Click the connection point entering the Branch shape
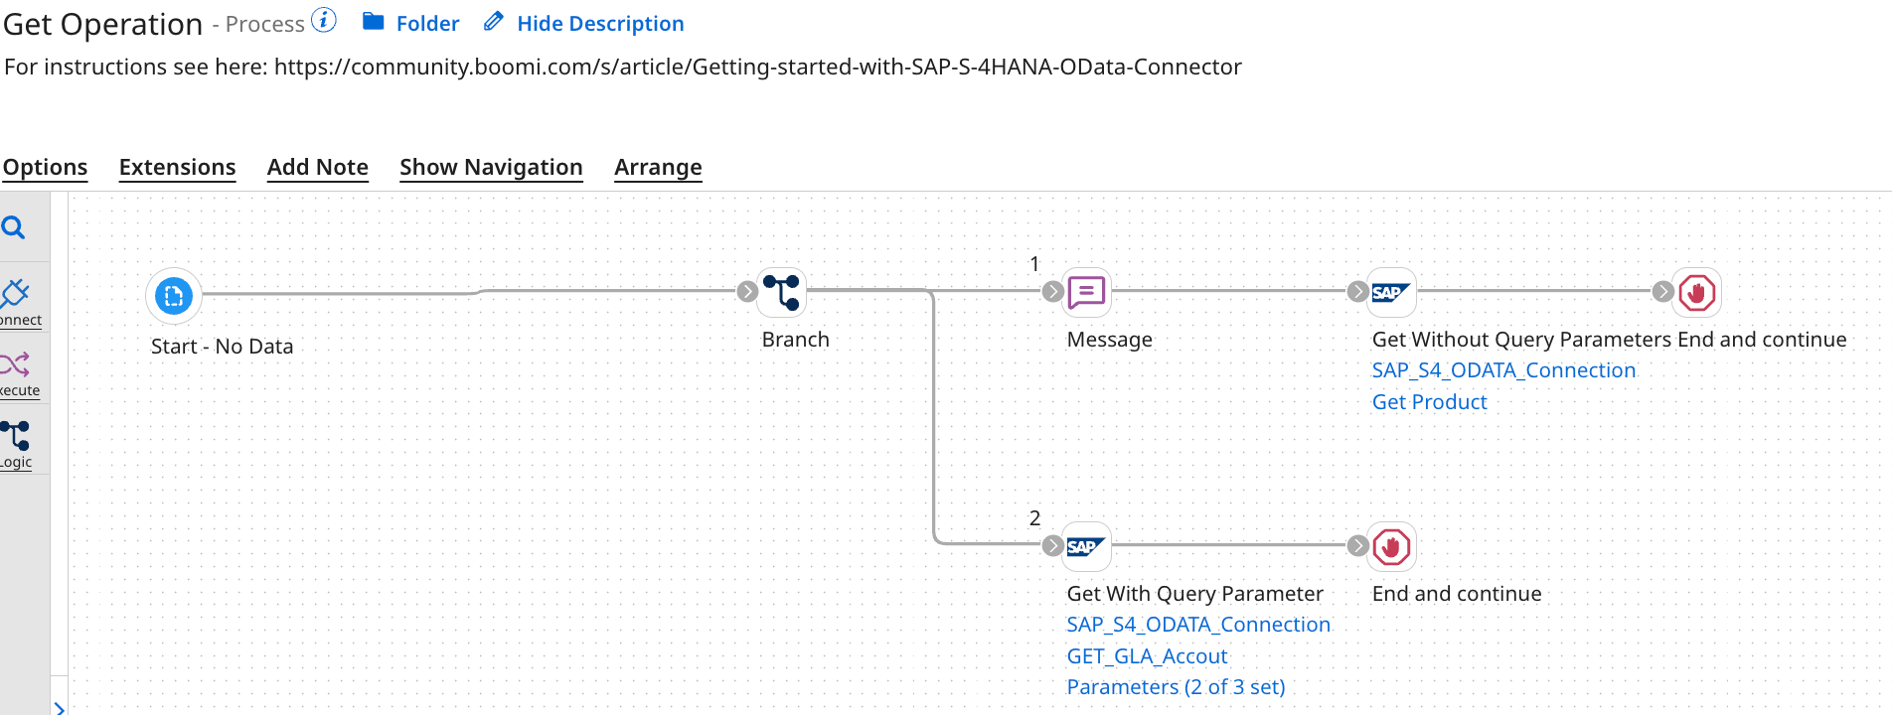Screen dimensions: 1892x715 [746, 292]
